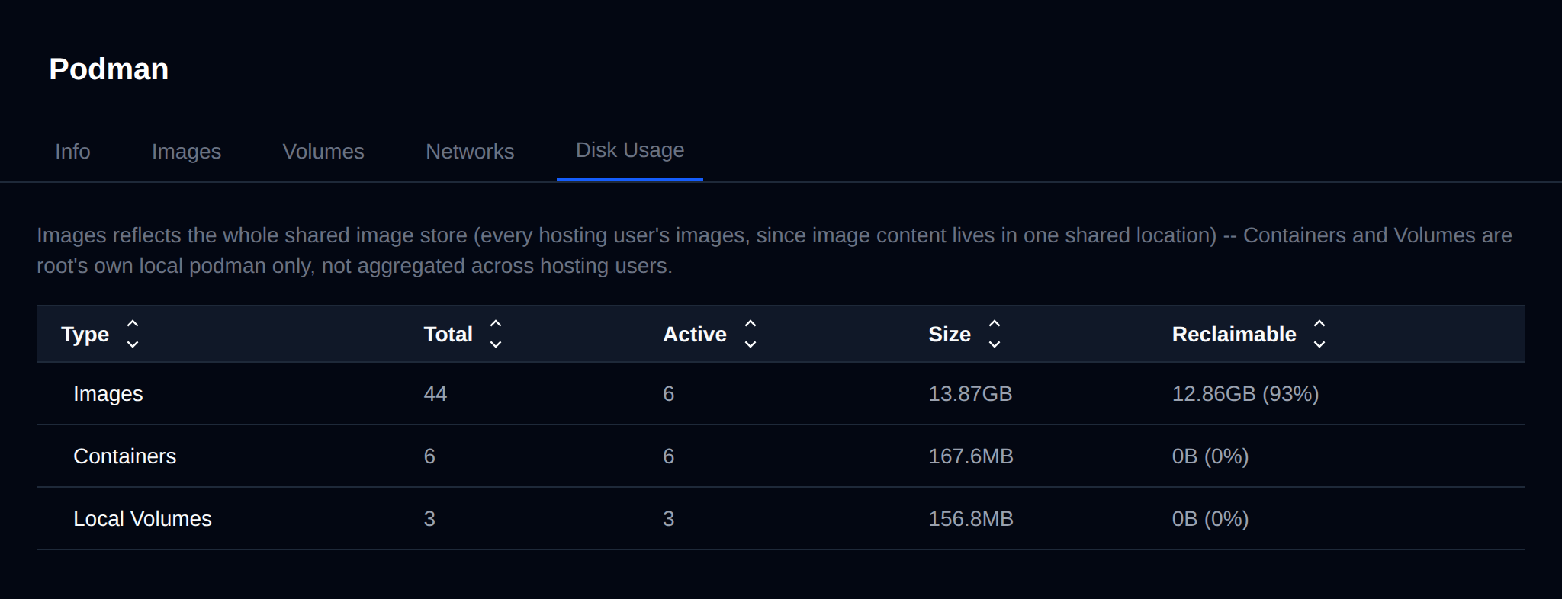The width and height of the screenshot is (1562, 599).
Task: Click reclaimable 12.86GB (93%) value
Action: coord(1245,393)
